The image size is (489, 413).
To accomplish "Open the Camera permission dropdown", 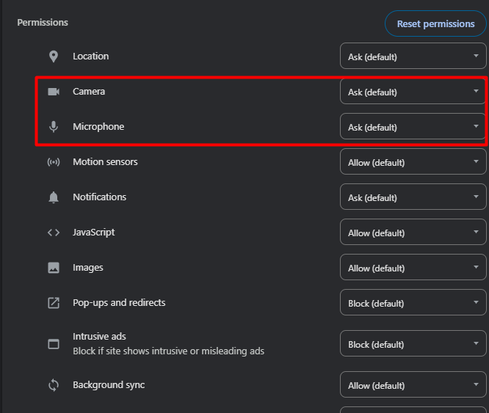I will 413,91.
